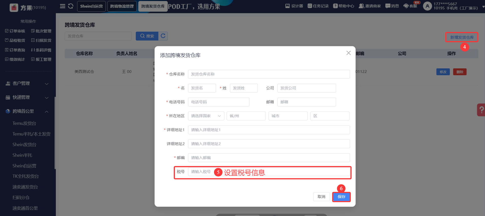Open TK全托发货台 in the sidebar

click(x=26, y=176)
